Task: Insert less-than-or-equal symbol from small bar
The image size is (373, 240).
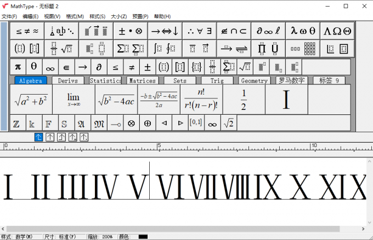Action: point(115,67)
